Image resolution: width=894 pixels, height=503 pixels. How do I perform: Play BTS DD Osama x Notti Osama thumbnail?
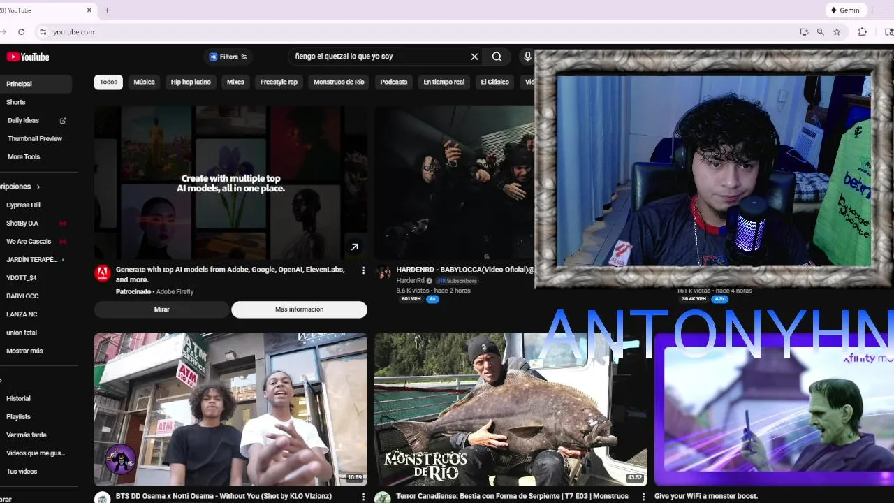click(x=230, y=409)
